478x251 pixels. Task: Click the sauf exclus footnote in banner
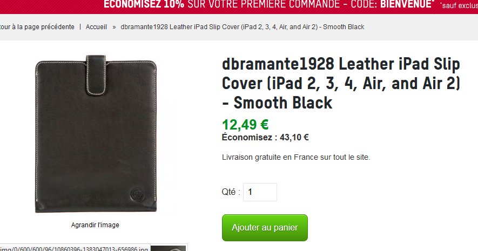[459, 5]
